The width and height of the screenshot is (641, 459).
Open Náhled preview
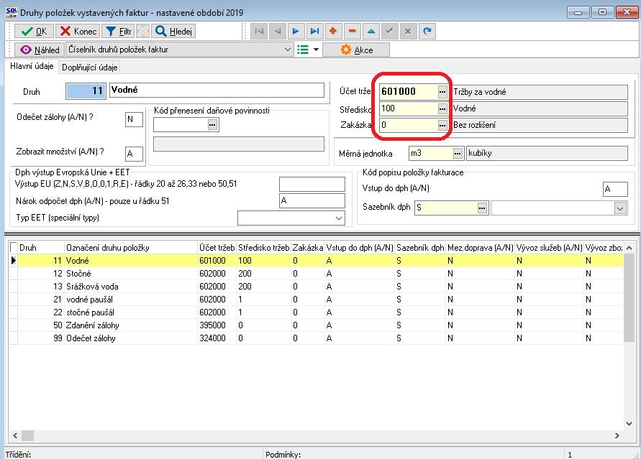pos(40,50)
